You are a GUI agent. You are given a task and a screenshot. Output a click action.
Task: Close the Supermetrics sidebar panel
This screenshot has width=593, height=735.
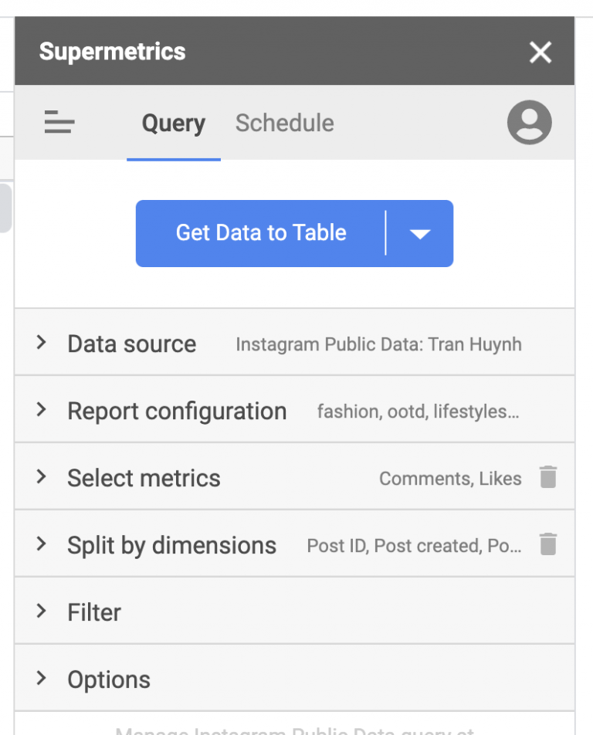tap(540, 52)
